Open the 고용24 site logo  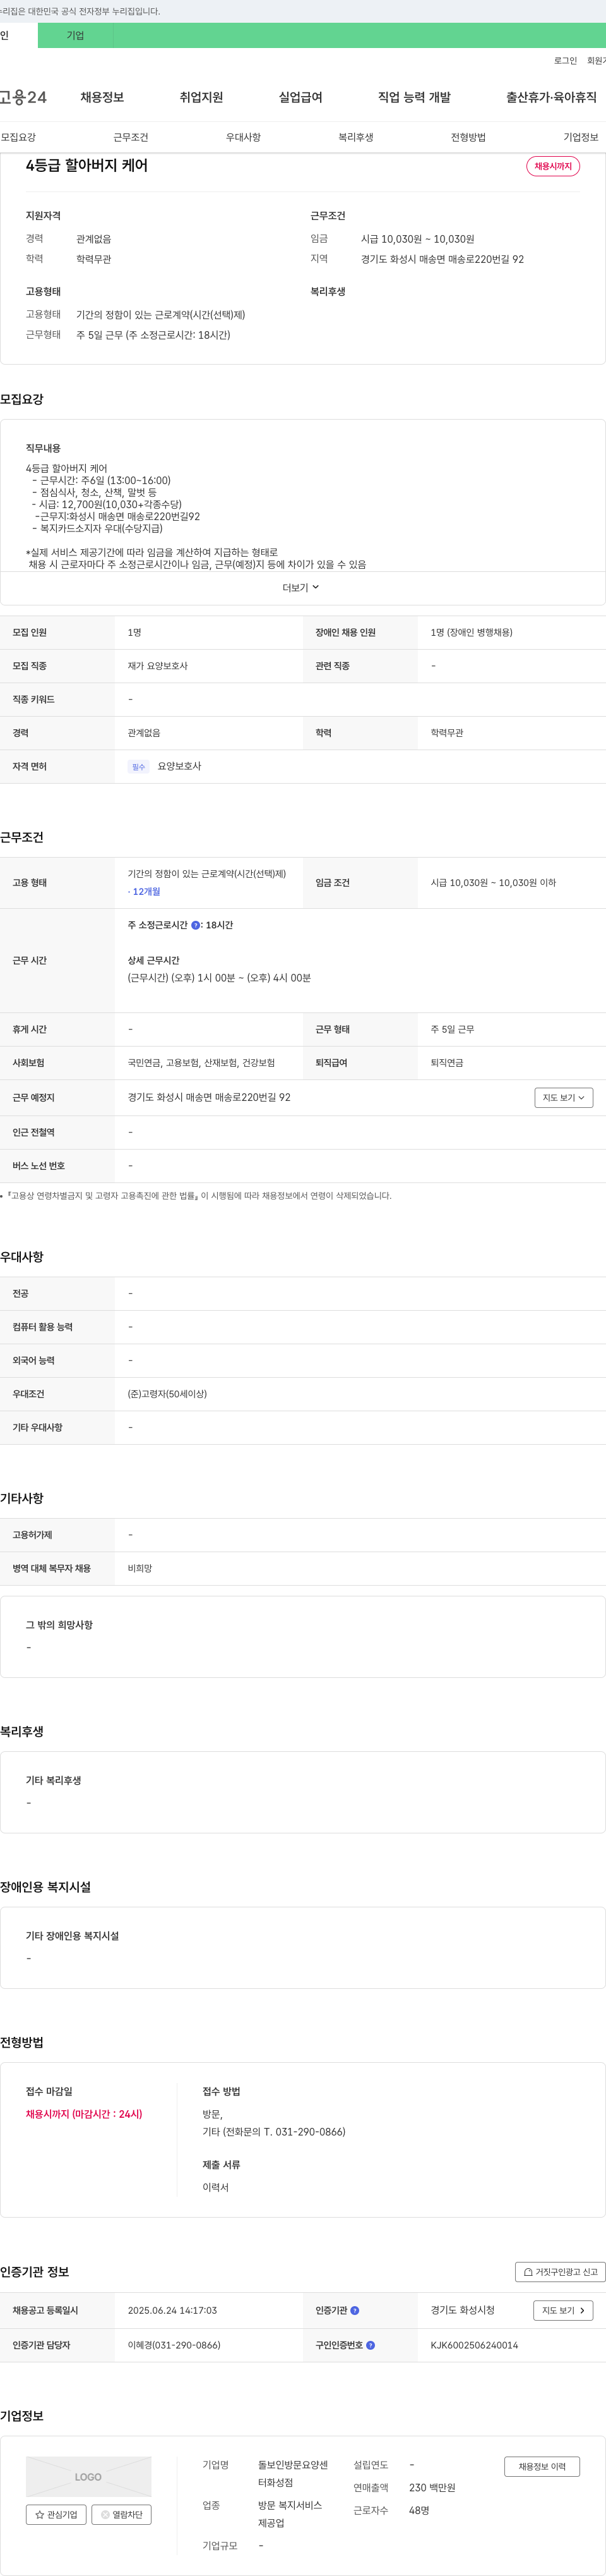[x=23, y=97]
